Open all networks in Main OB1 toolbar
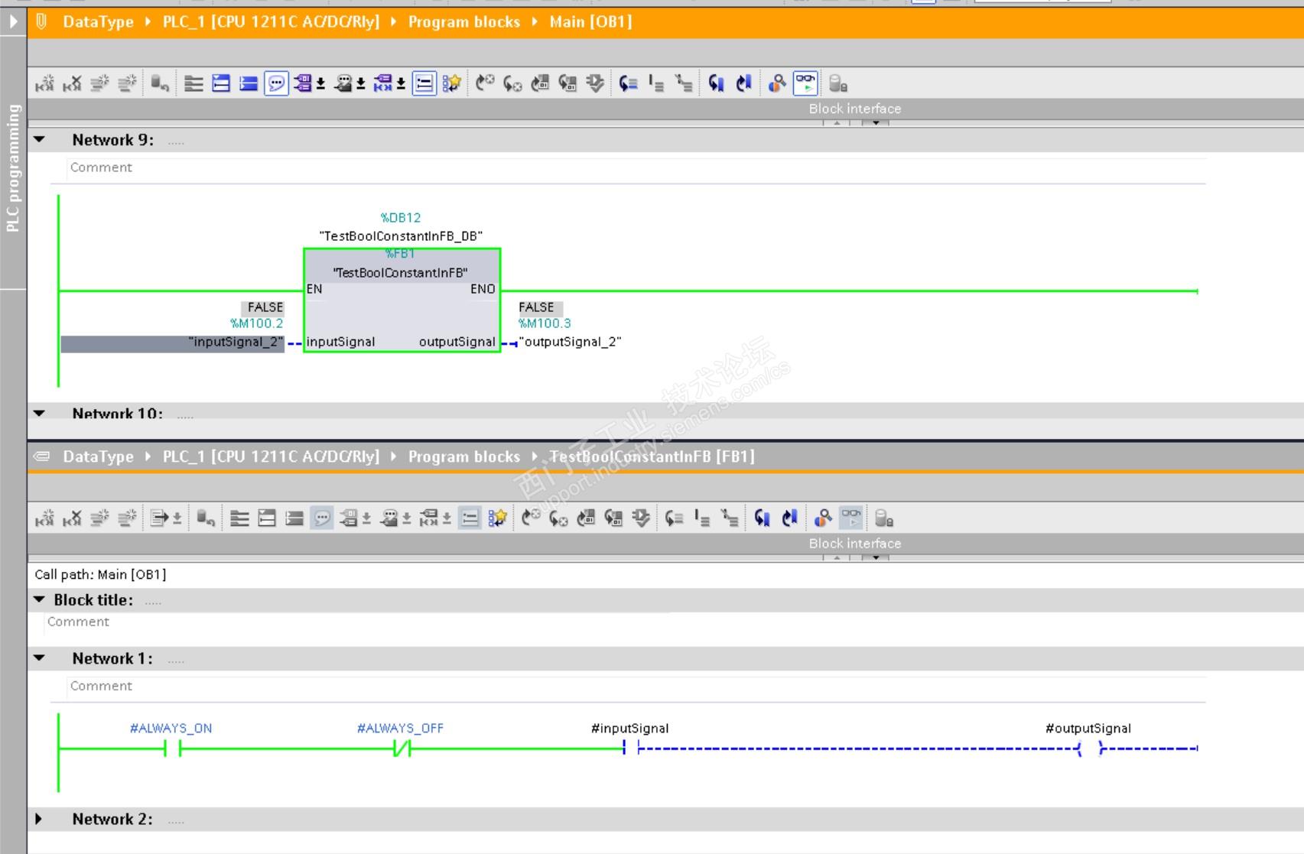The height and width of the screenshot is (854, 1304). 221,83
